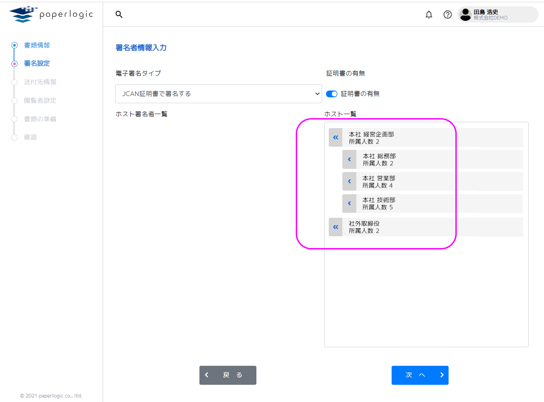544x402 pixels.
Task: Add 本社 総務部 with arrow icon
Action: 349,160
